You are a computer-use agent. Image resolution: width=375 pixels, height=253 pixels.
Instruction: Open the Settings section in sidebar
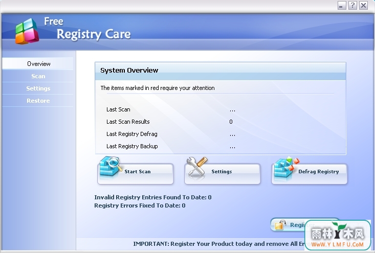[38, 88]
